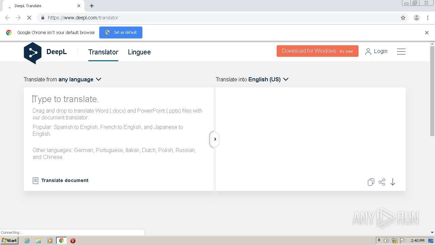
Task: Click the translation output panel
Action: click(311, 139)
